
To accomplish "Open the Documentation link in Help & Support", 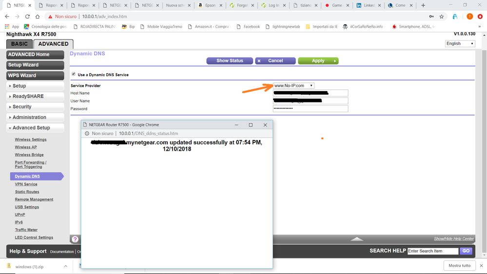I will point(62,252).
